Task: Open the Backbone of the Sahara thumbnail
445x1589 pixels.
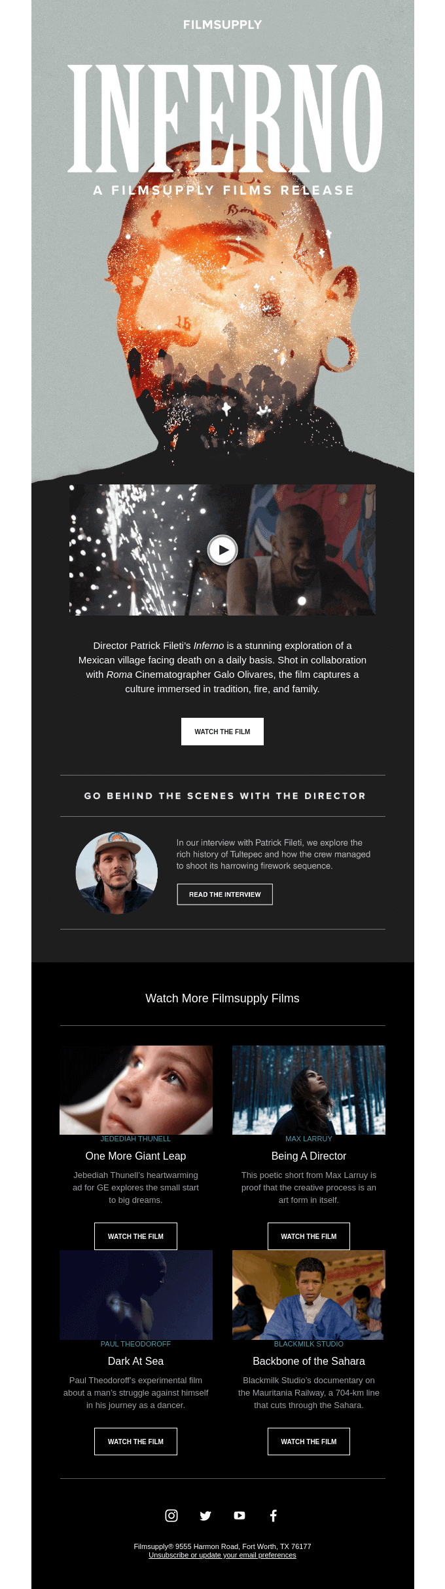Action: pyautogui.click(x=309, y=1295)
